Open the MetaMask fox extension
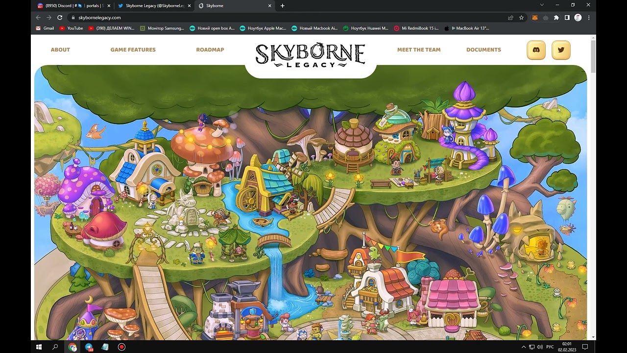The height and width of the screenshot is (353, 627). [x=535, y=17]
